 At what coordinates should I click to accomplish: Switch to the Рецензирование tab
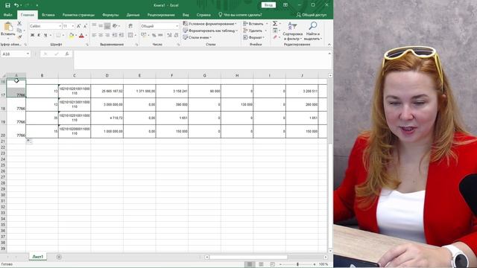(161, 15)
